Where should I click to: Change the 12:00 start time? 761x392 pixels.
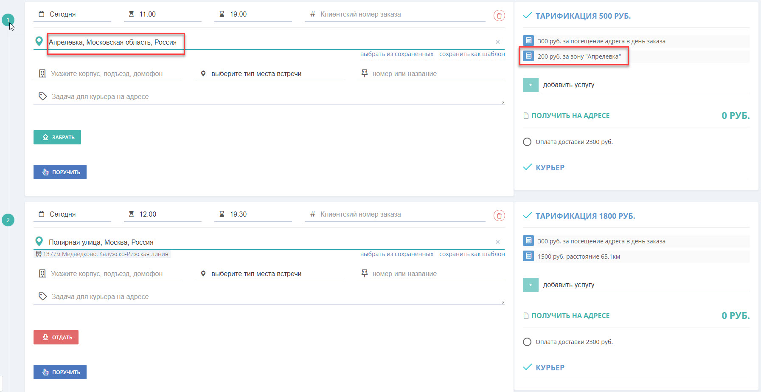[163, 214]
